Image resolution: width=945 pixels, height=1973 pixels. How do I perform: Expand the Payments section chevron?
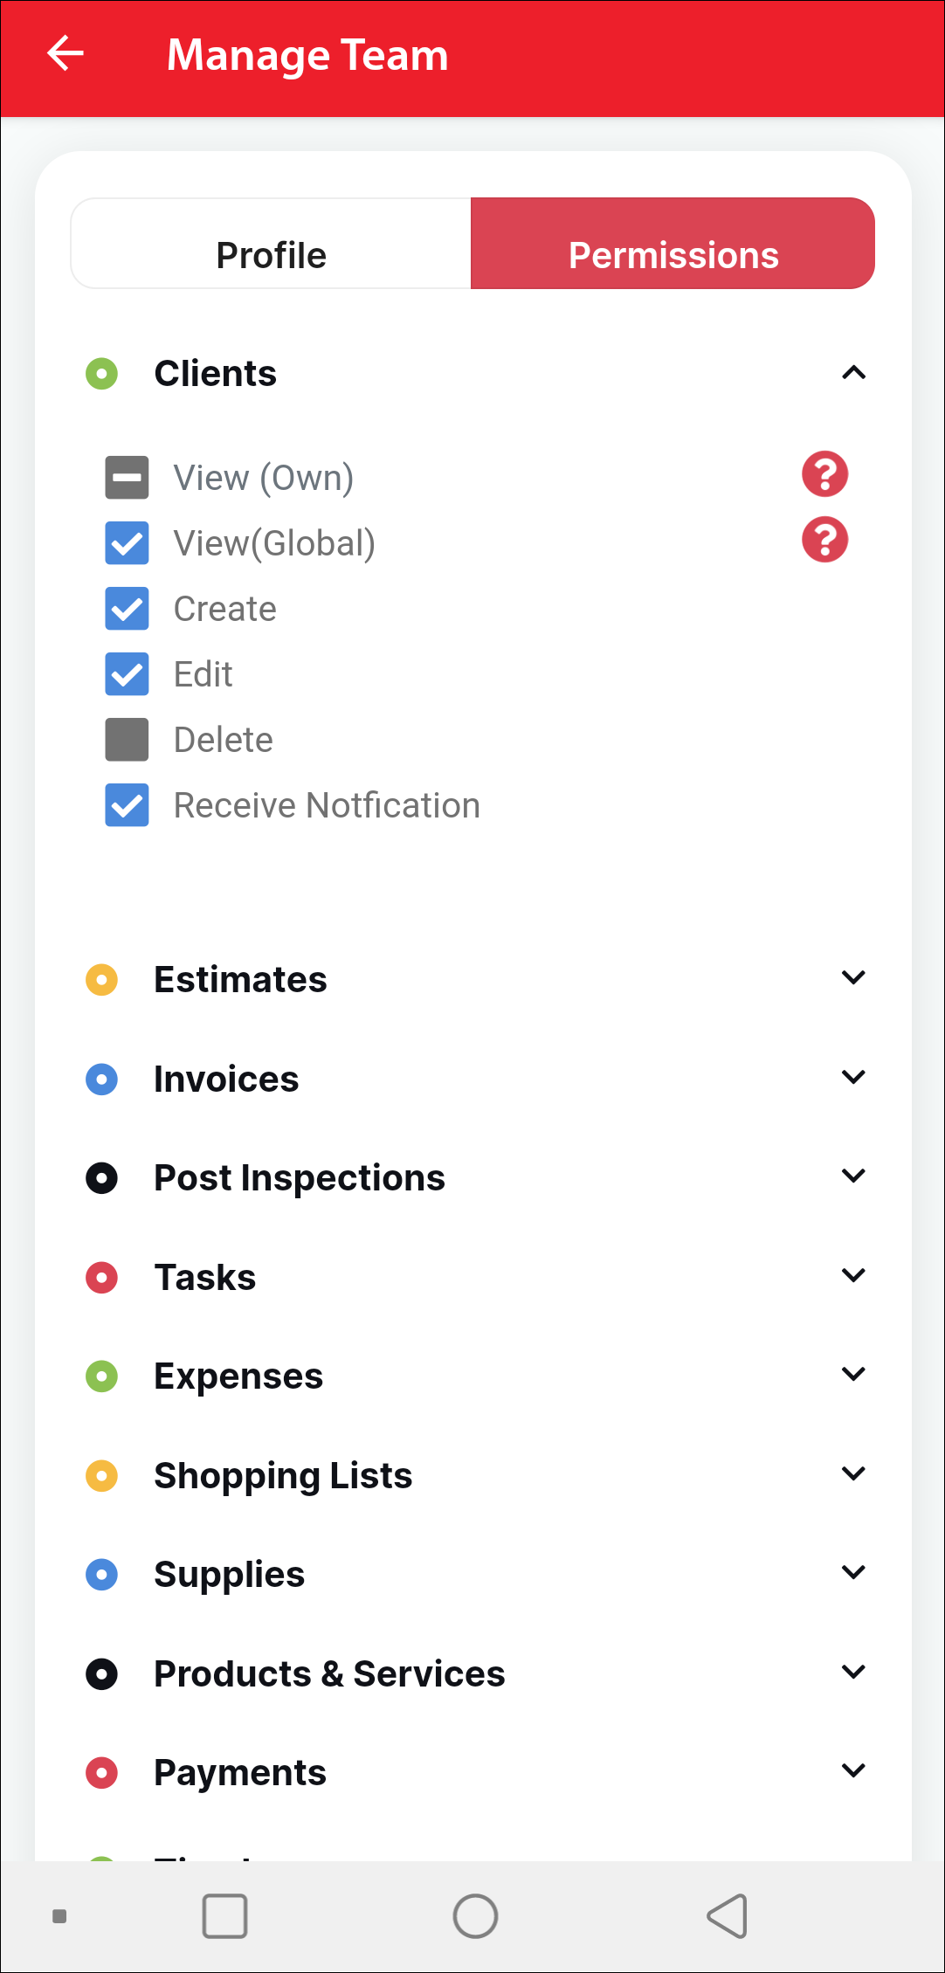click(x=853, y=1771)
